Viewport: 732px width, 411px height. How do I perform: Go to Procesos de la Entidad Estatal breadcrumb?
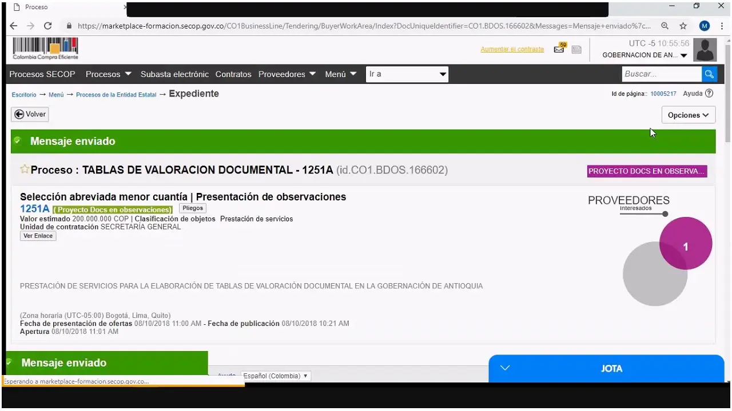tap(116, 95)
